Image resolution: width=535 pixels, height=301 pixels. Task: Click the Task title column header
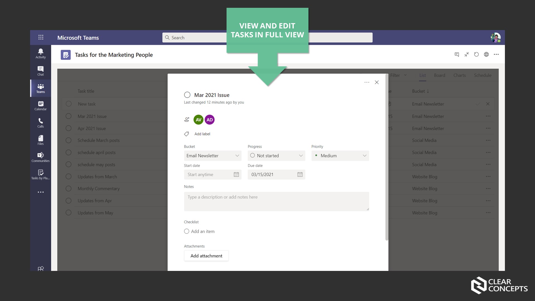86,91
